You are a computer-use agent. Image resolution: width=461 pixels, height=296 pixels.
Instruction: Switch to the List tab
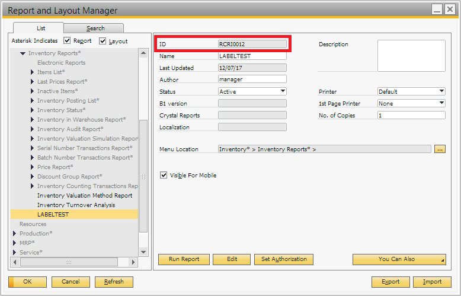click(41, 28)
